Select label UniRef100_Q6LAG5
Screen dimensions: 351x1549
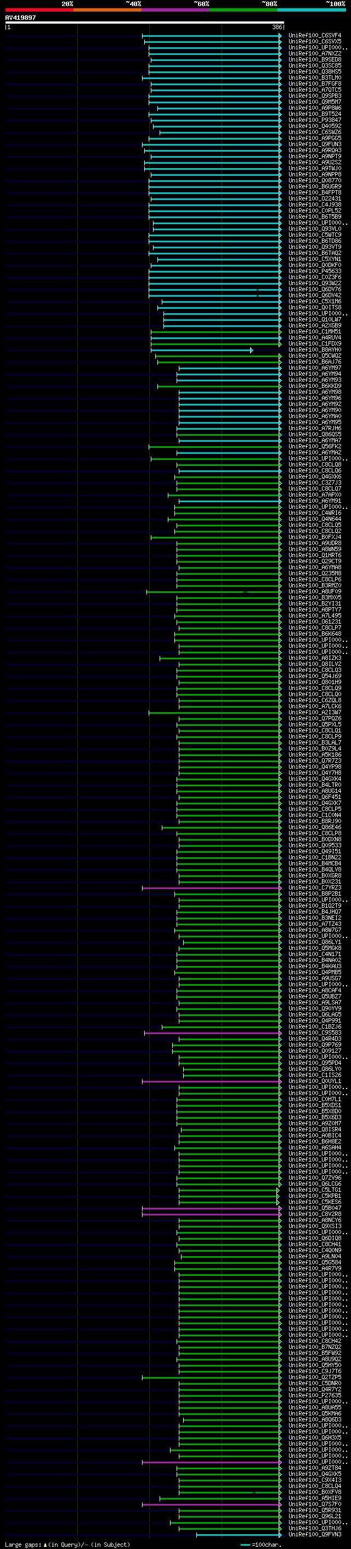[x=314, y=1014]
